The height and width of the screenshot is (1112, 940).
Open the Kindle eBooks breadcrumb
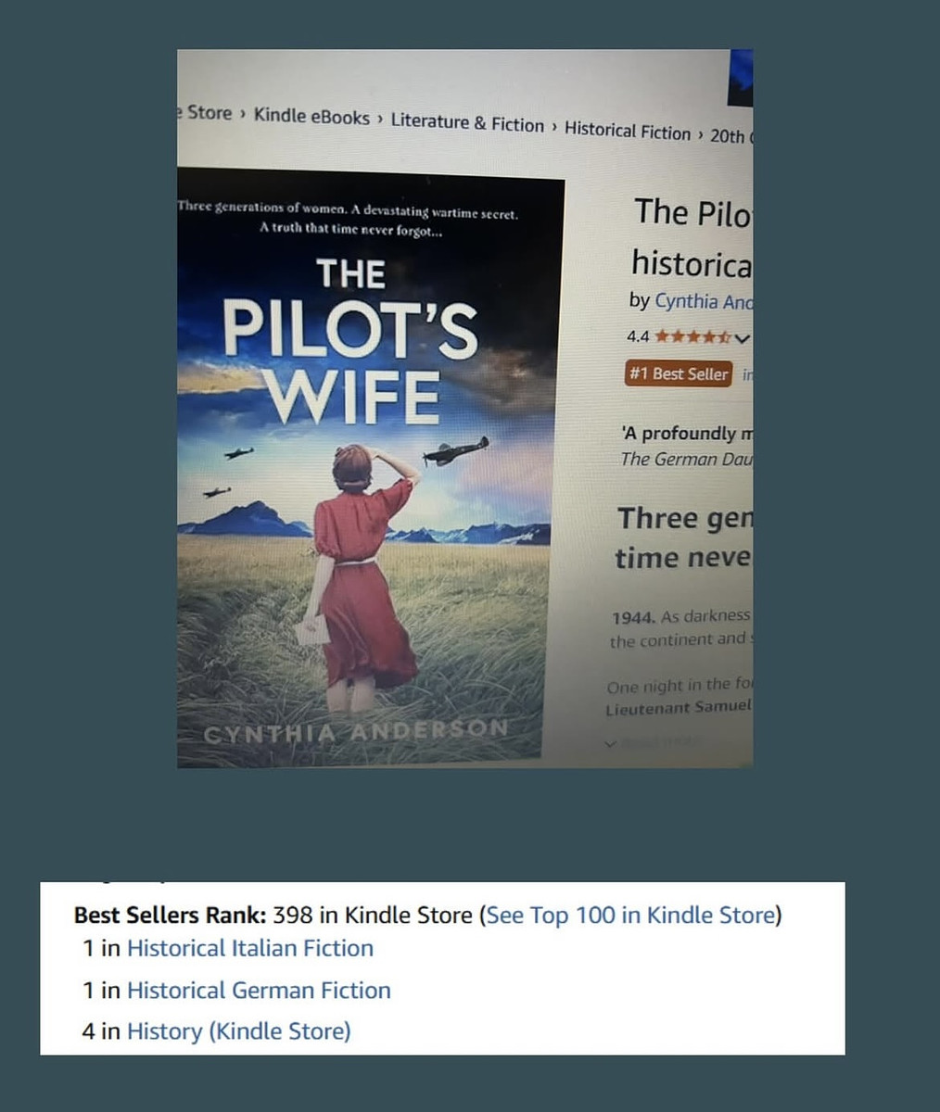tap(311, 117)
